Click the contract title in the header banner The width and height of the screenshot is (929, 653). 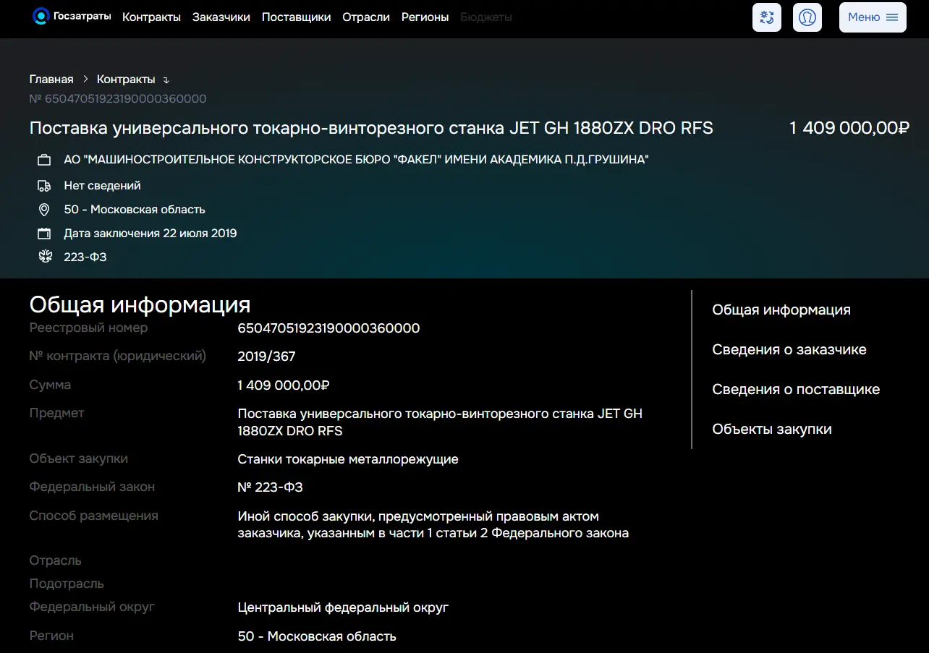(371, 128)
